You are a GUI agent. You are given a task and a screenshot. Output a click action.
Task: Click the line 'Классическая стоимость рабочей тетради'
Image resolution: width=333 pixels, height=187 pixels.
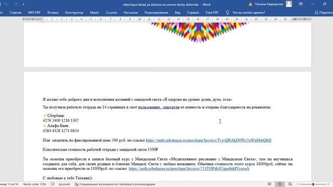pyautogui.click(x=100, y=150)
